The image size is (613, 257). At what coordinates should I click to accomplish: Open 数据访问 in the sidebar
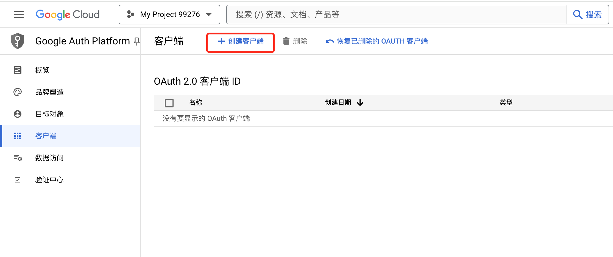(x=70, y=158)
